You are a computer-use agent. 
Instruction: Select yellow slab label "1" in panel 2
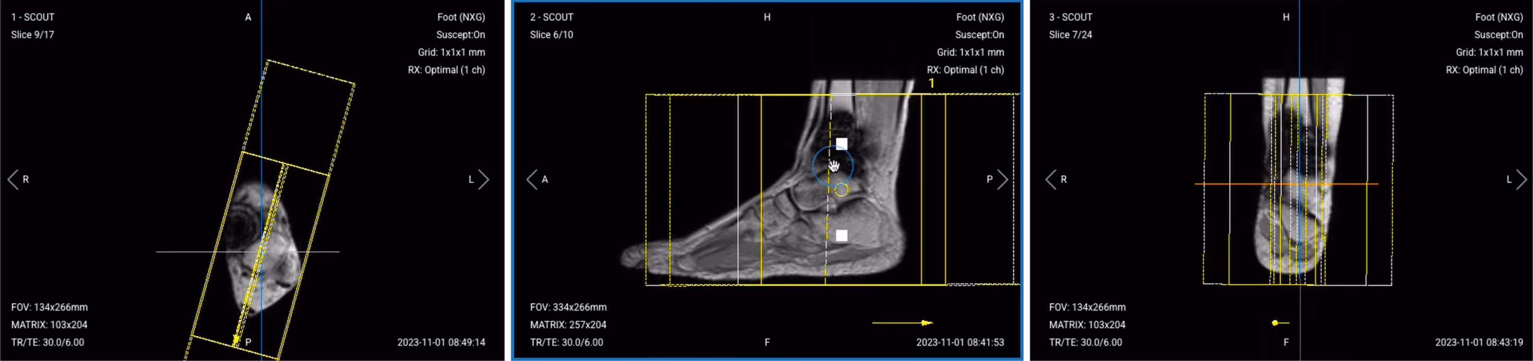[x=931, y=84]
